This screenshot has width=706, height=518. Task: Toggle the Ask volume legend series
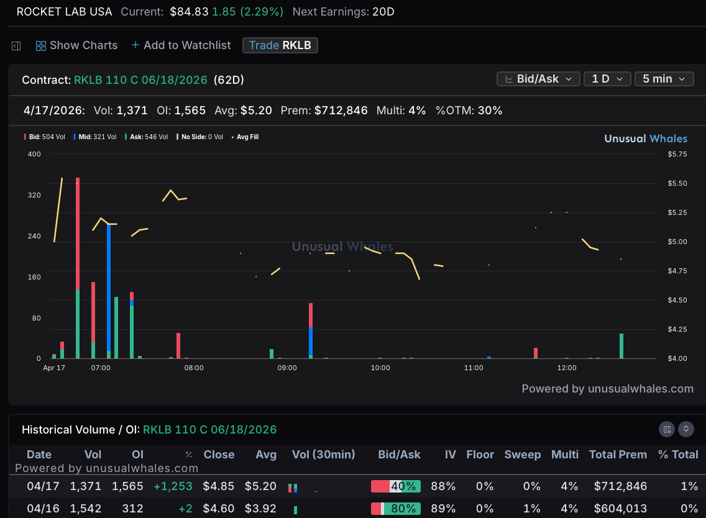click(x=146, y=137)
